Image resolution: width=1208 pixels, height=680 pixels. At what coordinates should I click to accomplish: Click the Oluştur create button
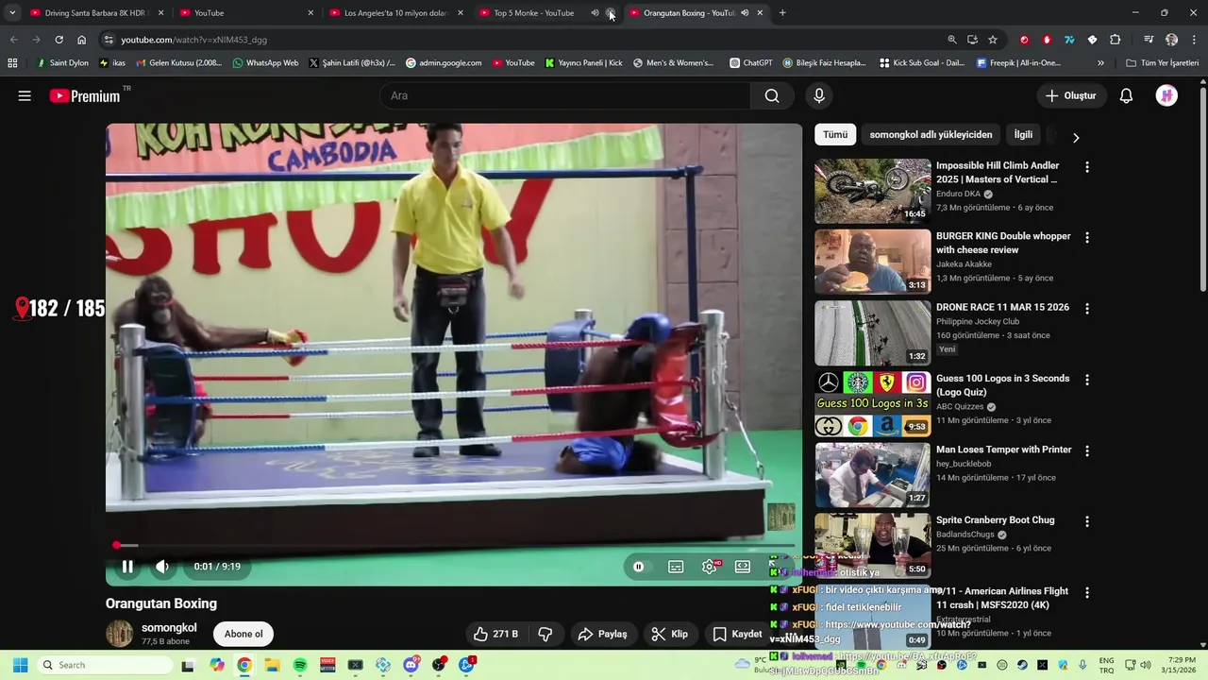coord(1070,95)
